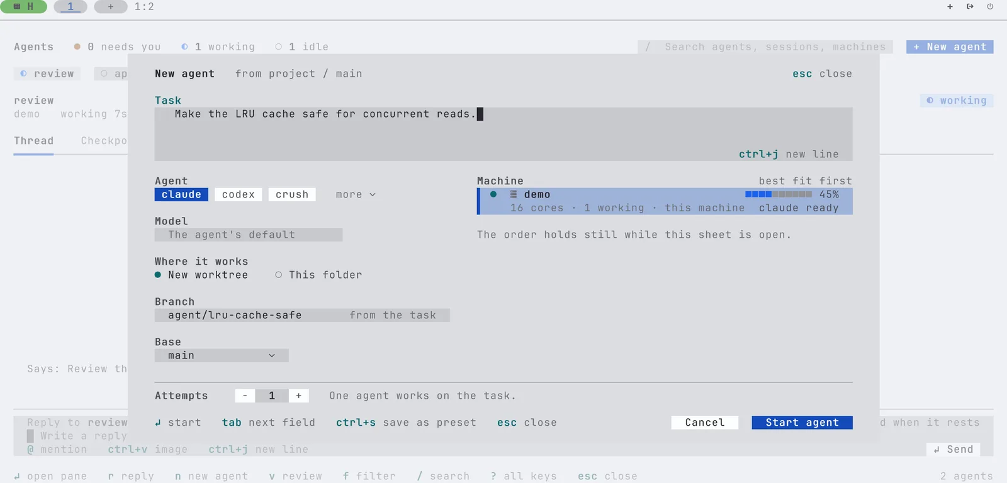The height and width of the screenshot is (483, 1007).
Task: Click the + New agent button
Action: (950, 47)
